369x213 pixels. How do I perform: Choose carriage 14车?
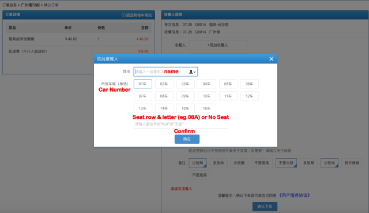click(x=164, y=109)
